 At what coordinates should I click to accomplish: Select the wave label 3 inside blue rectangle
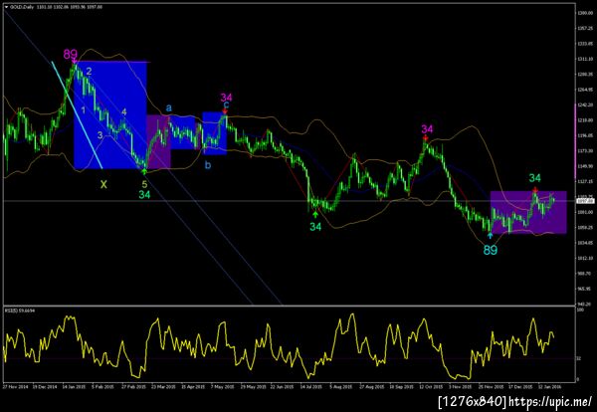(99, 134)
